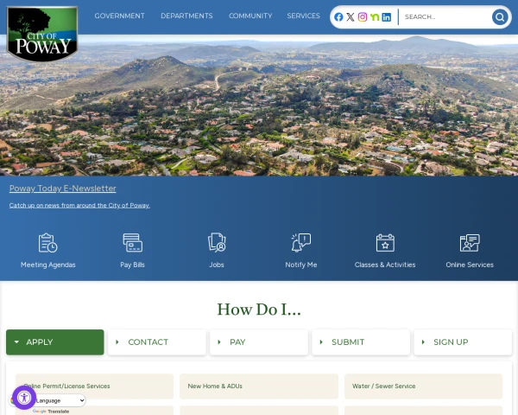The image size is (518, 415).
Task: Open the Jobs documents icon
Action: point(217,243)
